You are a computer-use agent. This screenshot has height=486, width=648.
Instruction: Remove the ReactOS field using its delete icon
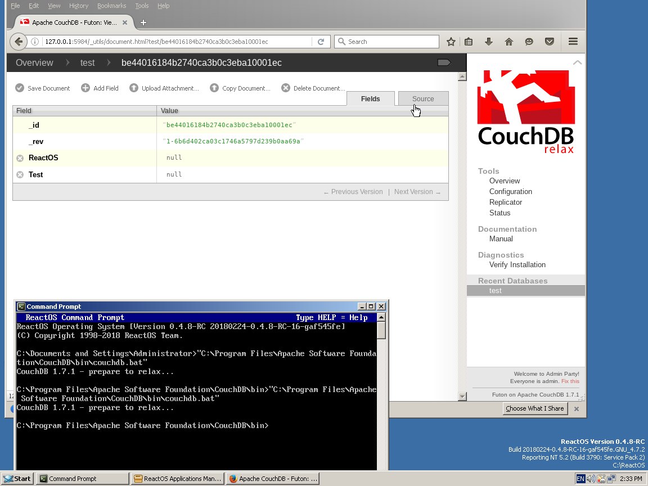pyautogui.click(x=20, y=158)
